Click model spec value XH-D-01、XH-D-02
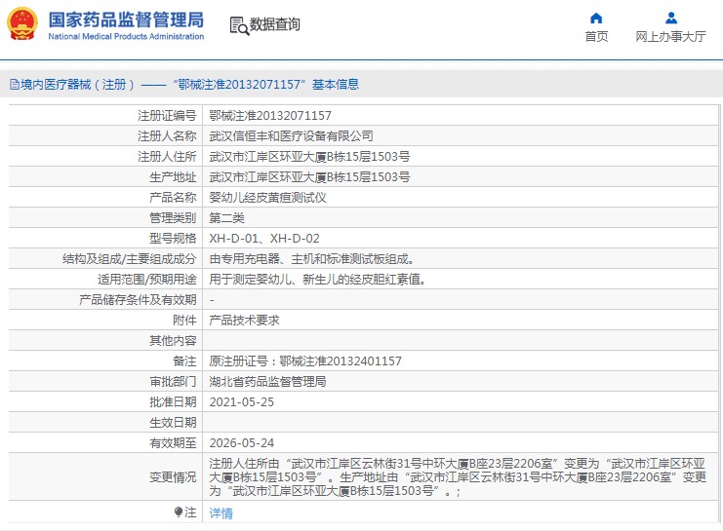The height and width of the screenshot is (531, 723). point(264,239)
